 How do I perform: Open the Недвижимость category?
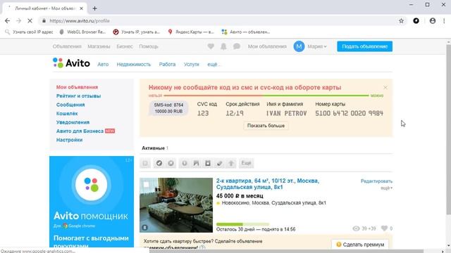click(134, 64)
